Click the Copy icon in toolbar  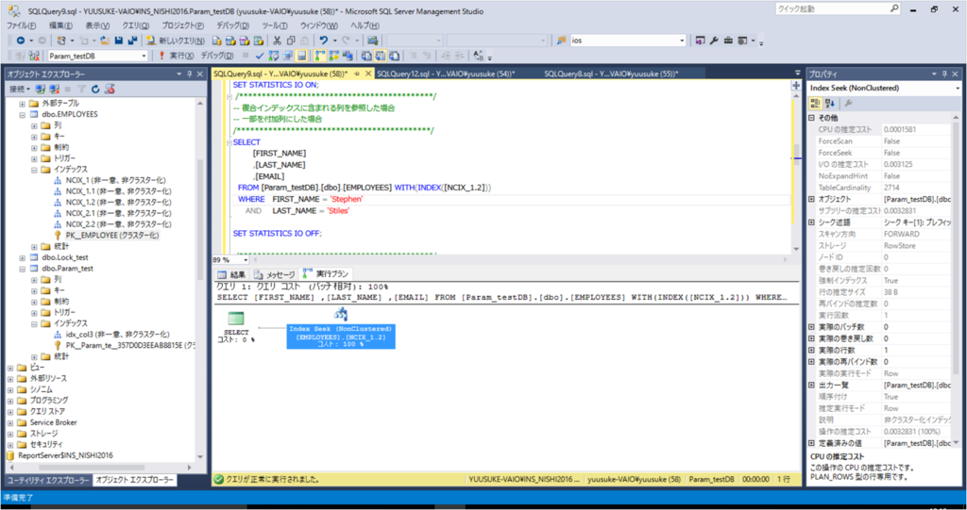tap(291, 40)
